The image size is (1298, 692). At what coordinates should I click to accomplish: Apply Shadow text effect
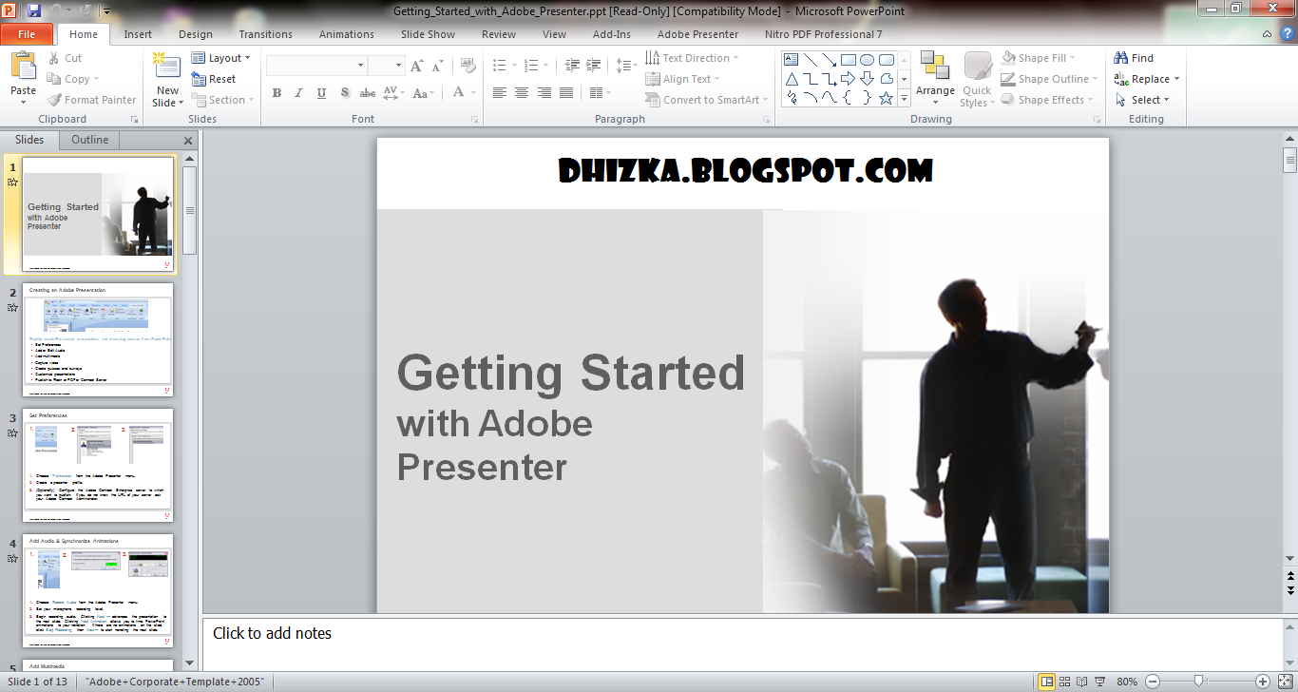[344, 92]
